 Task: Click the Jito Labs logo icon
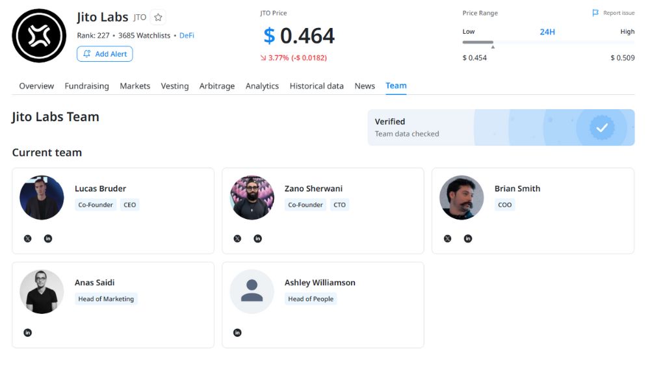[x=39, y=36]
